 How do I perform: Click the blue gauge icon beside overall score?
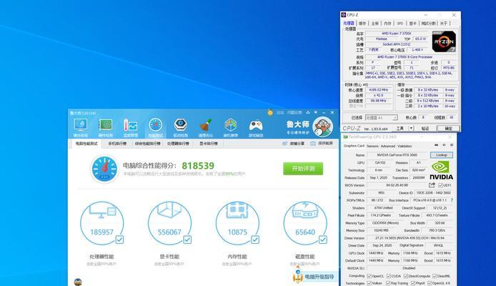pos(105,169)
